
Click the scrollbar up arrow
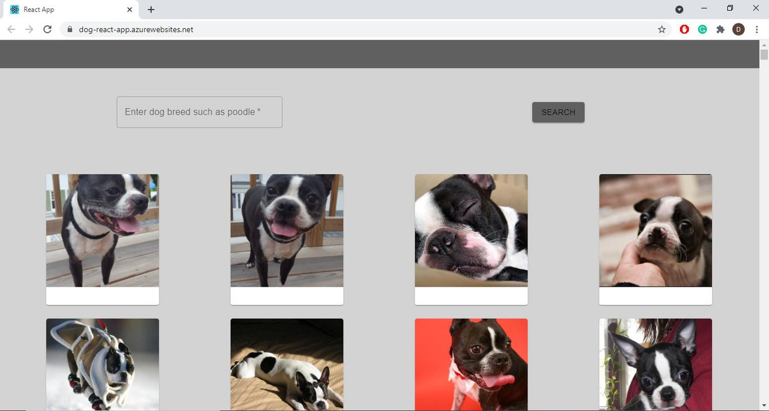(764, 44)
